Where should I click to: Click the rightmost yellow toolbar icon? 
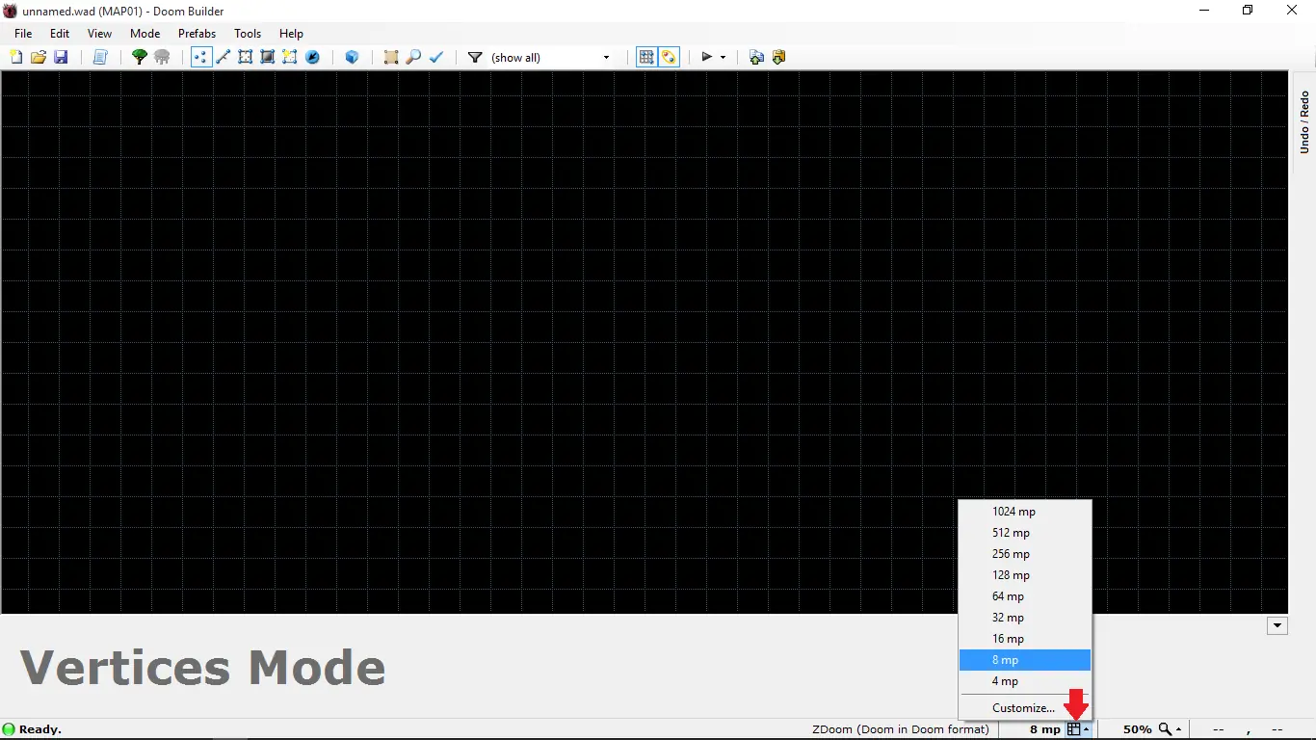(x=778, y=58)
